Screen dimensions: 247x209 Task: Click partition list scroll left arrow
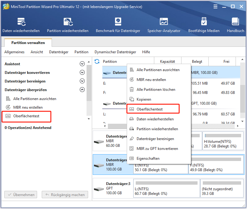pos(105,126)
